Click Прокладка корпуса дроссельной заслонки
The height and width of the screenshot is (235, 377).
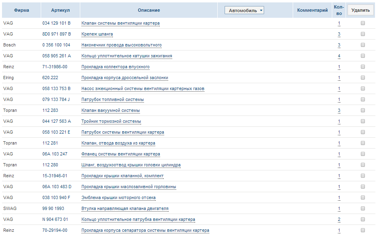click(125, 78)
